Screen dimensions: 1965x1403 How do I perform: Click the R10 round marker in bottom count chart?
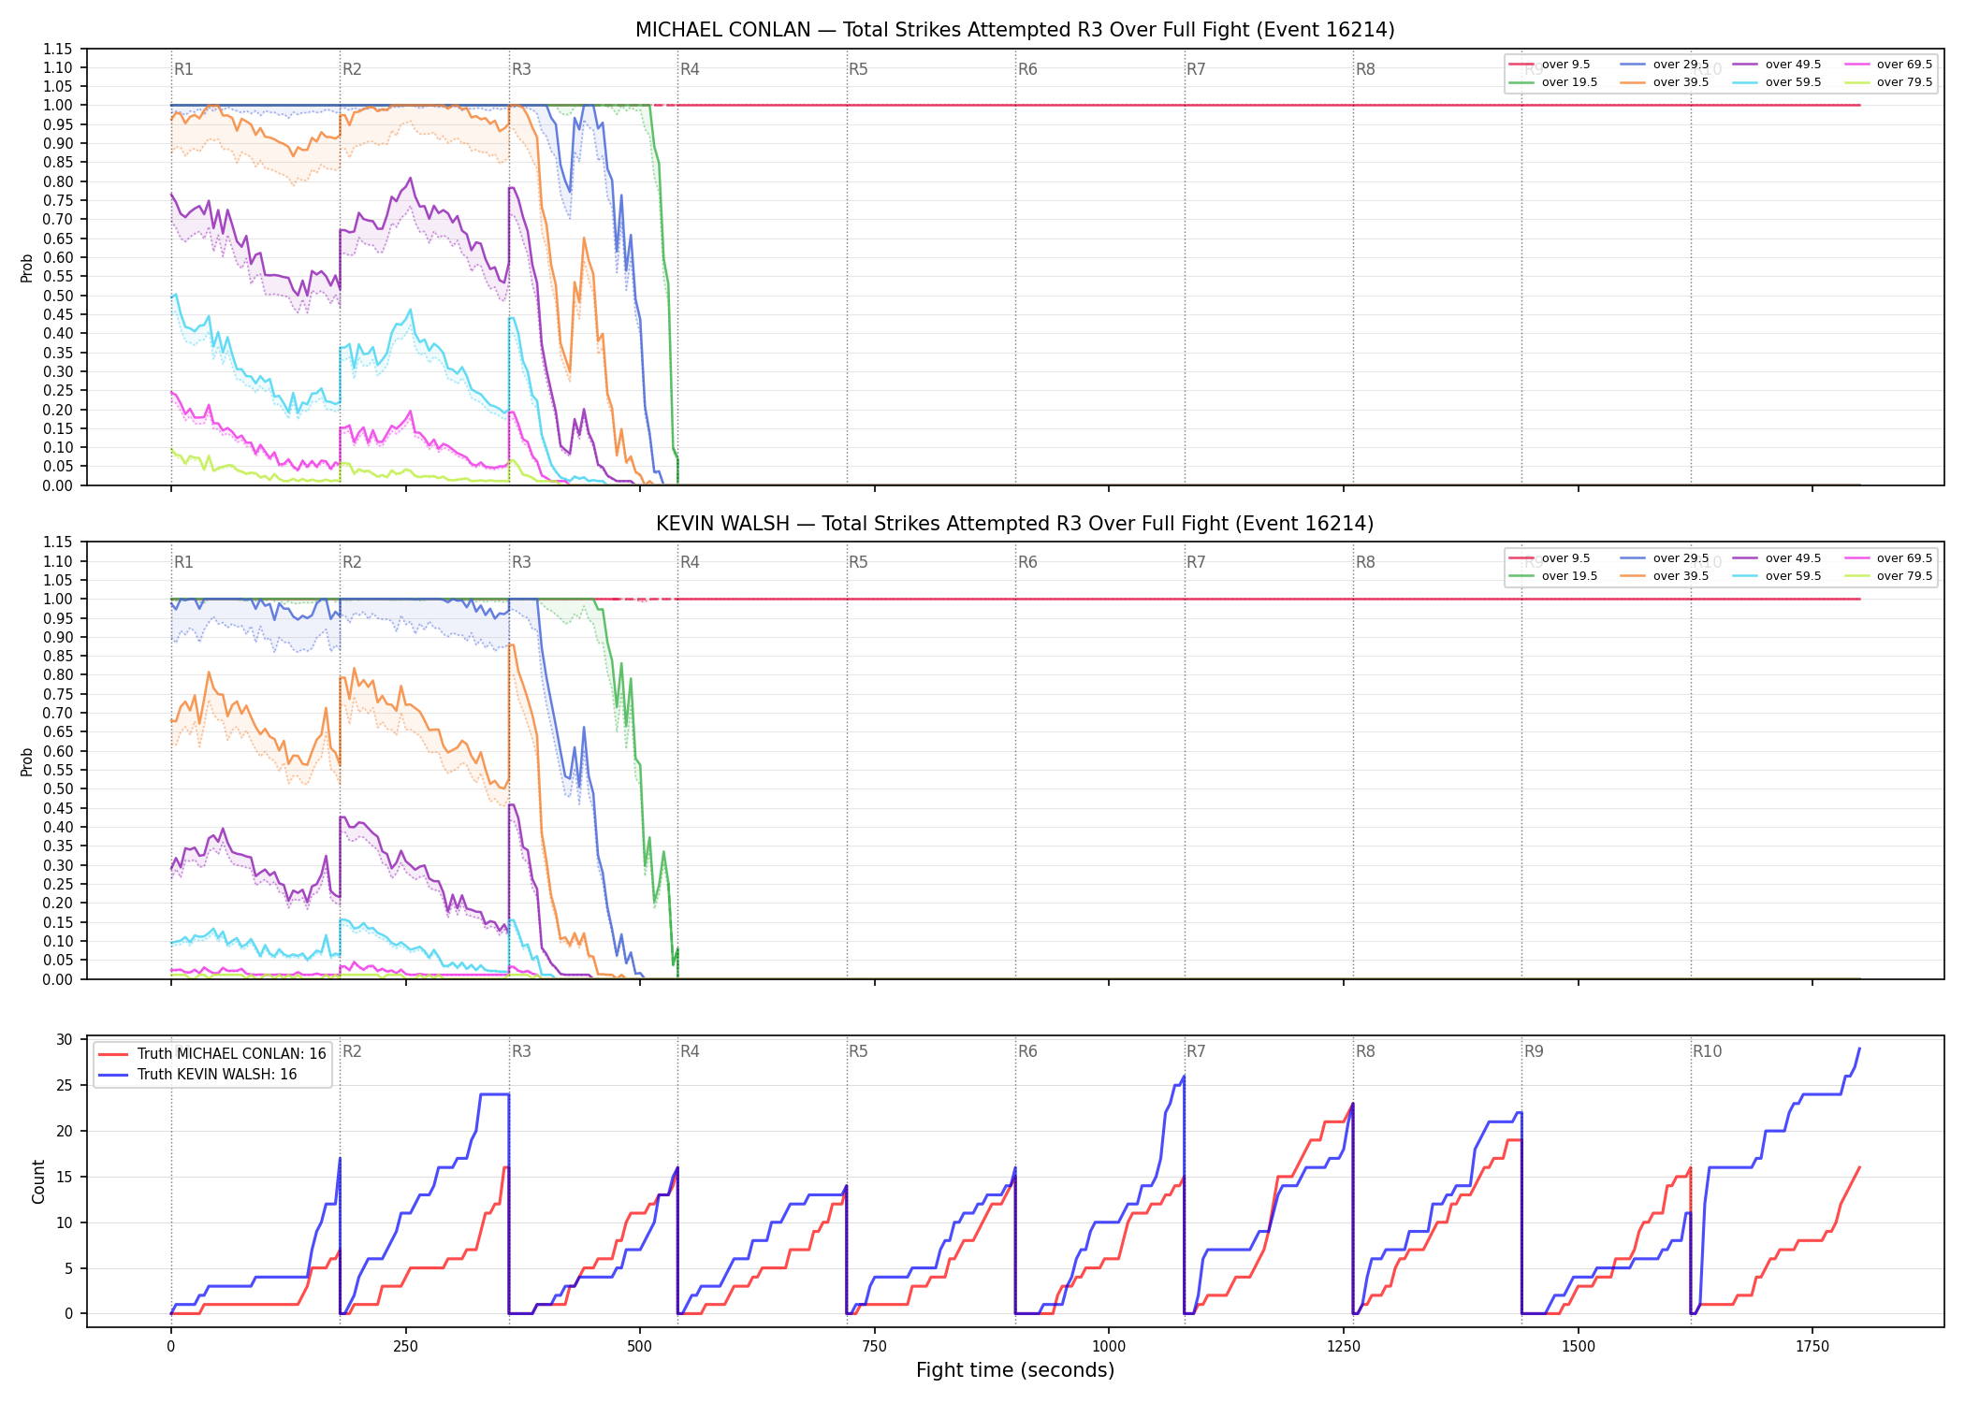(x=1707, y=1051)
